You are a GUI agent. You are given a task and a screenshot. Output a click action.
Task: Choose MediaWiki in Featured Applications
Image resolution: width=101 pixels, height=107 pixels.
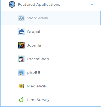(37, 86)
